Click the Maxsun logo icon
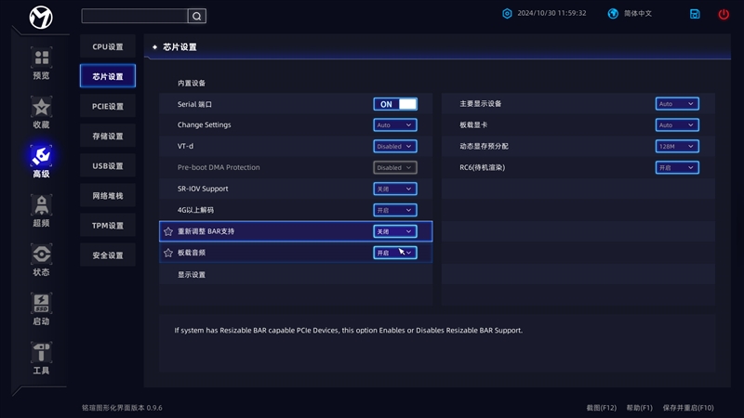This screenshot has width=744, height=418. point(41,18)
